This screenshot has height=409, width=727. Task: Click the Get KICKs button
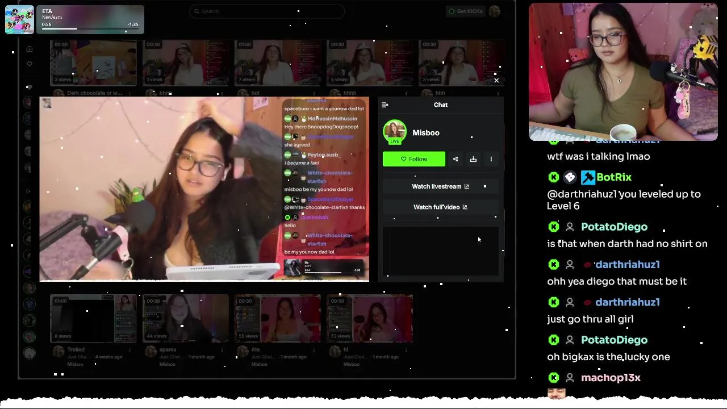pos(466,11)
